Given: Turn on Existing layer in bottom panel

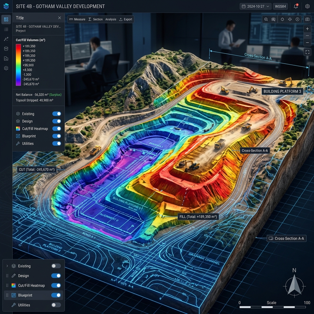Looking at the screenshot, I should point(56,266).
